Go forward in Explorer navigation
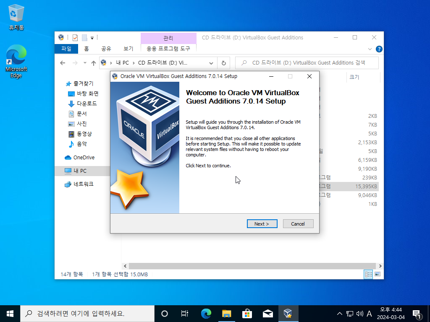Screen dimensions: 430x322 [x=75, y=63]
